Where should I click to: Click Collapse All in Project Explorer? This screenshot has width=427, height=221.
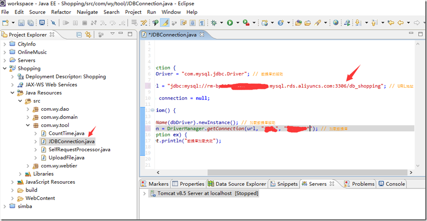[x=79, y=34]
